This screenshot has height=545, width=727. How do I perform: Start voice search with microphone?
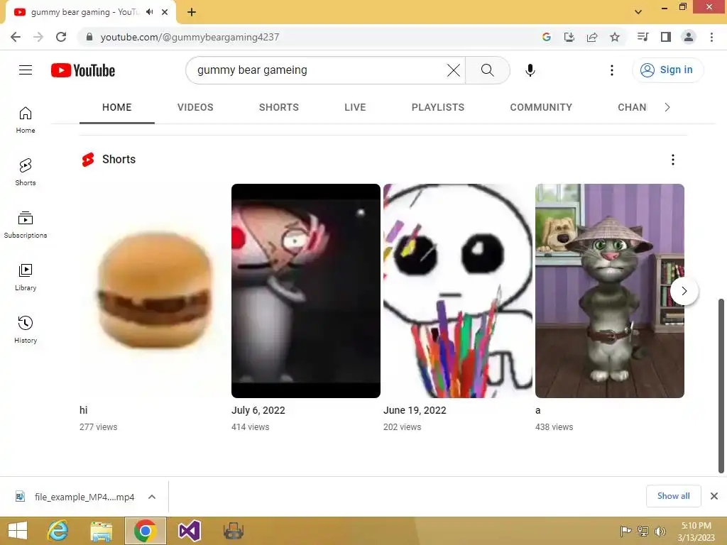click(x=530, y=70)
